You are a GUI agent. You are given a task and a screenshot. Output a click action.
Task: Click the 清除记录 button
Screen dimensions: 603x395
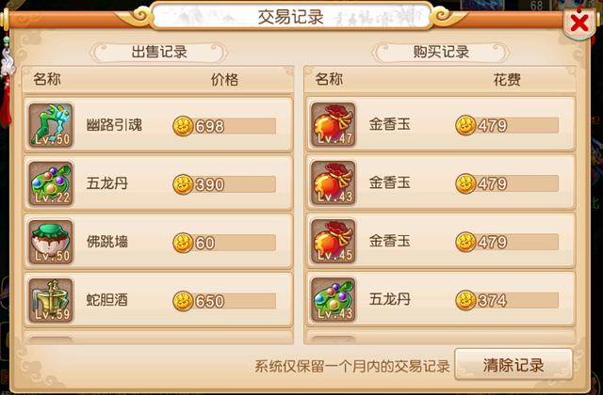pos(513,365)
